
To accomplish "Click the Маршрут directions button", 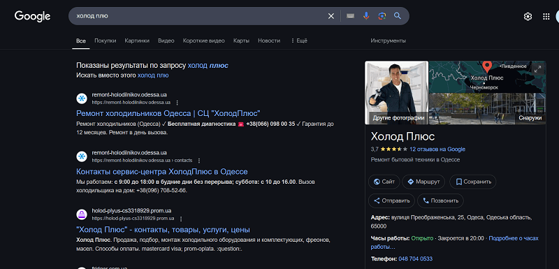I will click(x=423, y=182).
